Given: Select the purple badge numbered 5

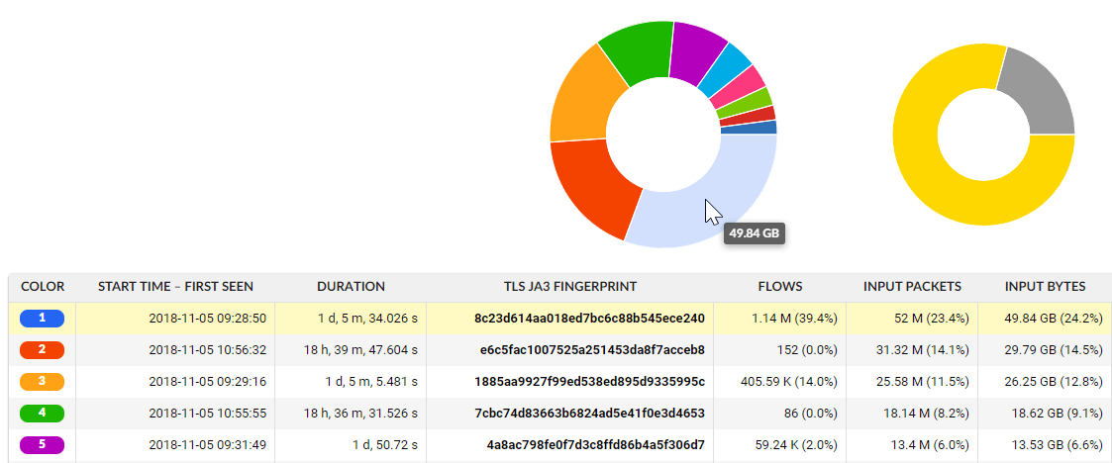Looking at the screenshot, I should pos(42,445).
